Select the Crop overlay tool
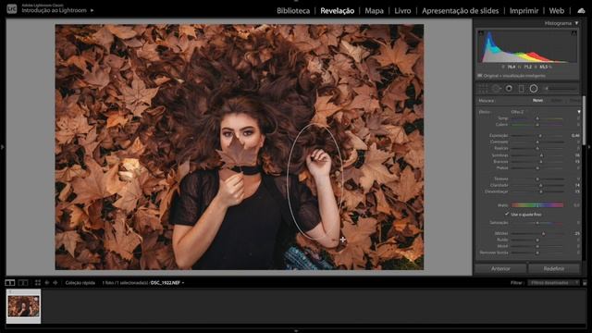Image resolution: width=592 pixels, height=333 pixels. 483,89
